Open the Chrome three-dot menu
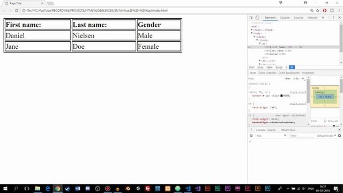343x193 pixels. (x=339, y=10)
